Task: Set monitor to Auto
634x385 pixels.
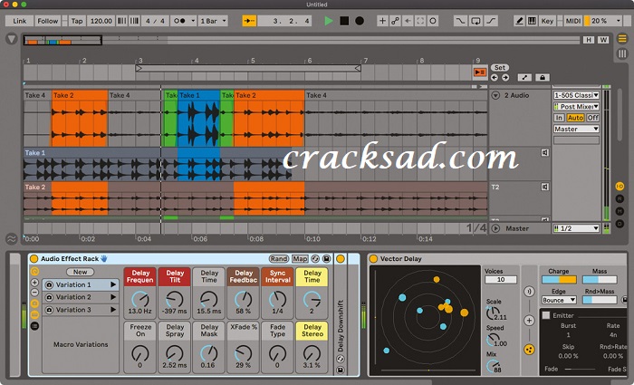Action: pos(575,118)
